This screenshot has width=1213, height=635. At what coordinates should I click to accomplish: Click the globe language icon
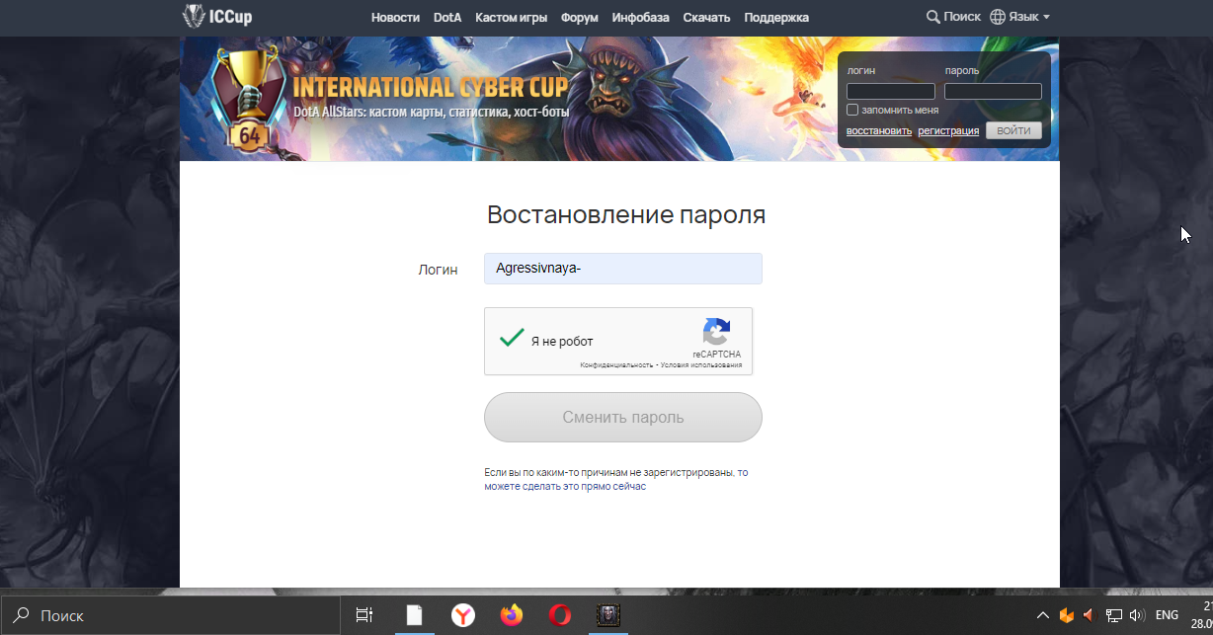[998, 17]
